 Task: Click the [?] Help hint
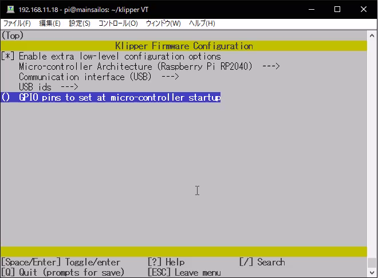(x=166, y=262)
